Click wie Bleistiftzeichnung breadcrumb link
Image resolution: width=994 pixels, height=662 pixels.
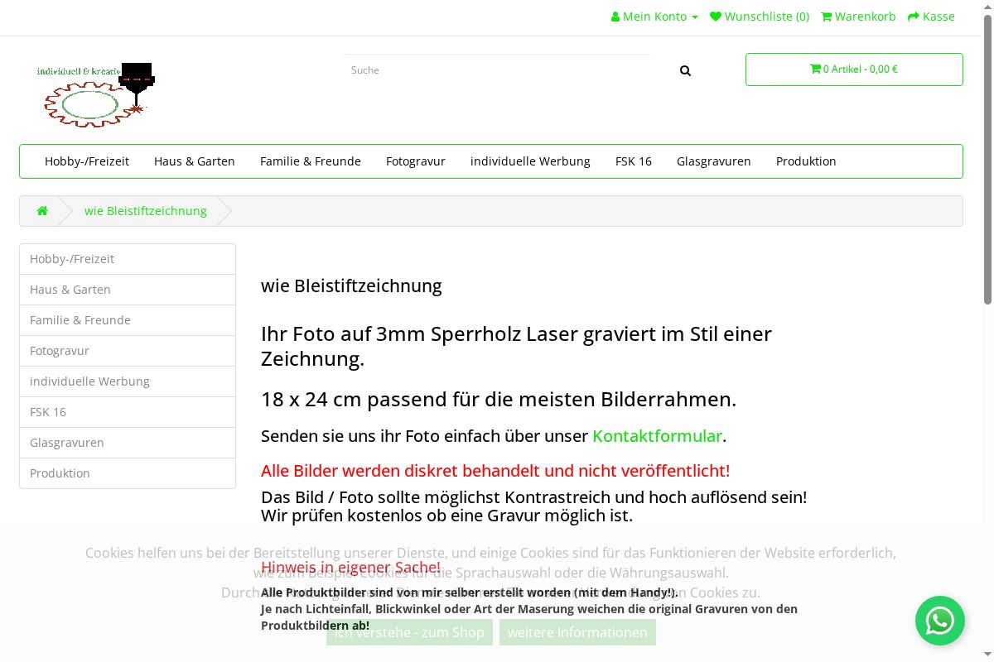[146, 211]
